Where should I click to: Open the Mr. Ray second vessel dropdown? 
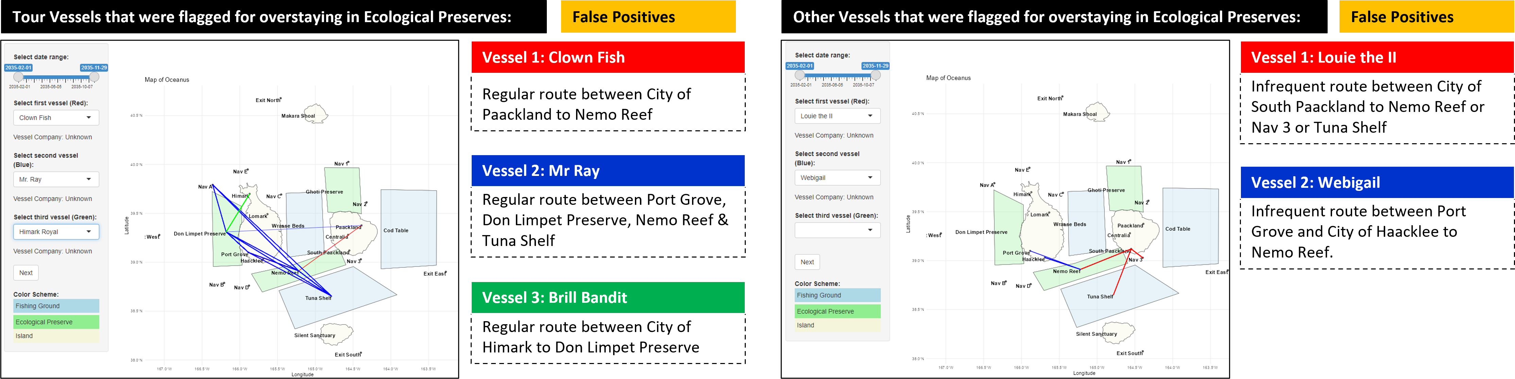pos(56,180)
